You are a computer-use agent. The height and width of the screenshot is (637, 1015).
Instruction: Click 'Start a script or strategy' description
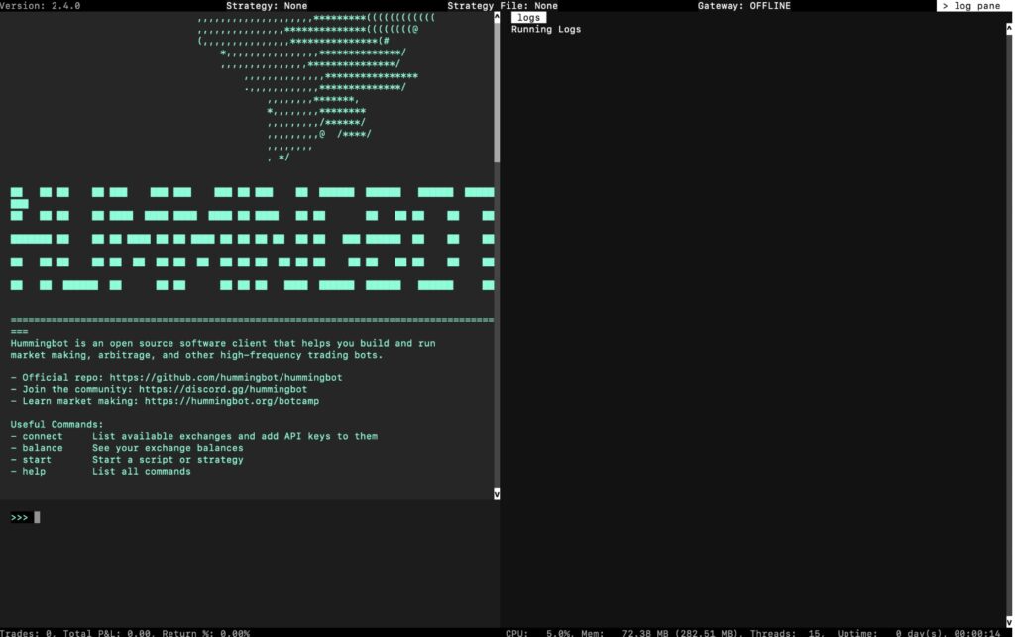(168, 459)
